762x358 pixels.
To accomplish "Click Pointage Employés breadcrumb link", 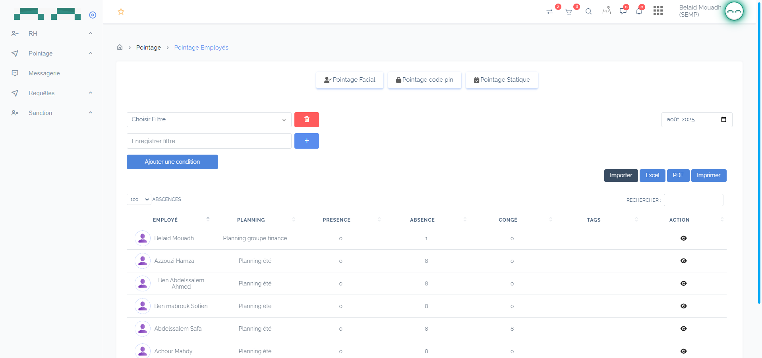I will pos(201,48).
